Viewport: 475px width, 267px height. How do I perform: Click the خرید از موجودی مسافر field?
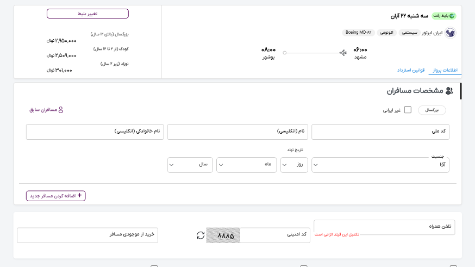(87, 235)
